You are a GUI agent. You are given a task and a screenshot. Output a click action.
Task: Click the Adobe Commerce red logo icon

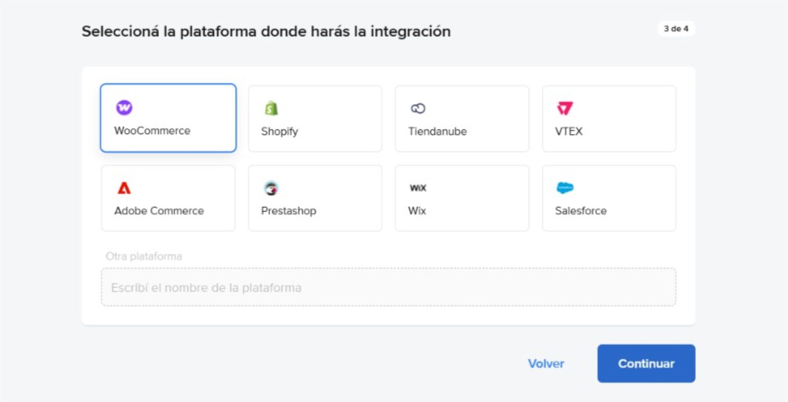(124, 188)
